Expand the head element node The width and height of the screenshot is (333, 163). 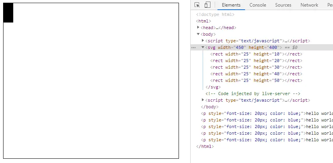click(198, 27)
